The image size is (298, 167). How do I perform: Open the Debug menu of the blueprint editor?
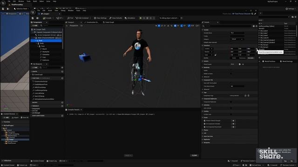(63, 11)
